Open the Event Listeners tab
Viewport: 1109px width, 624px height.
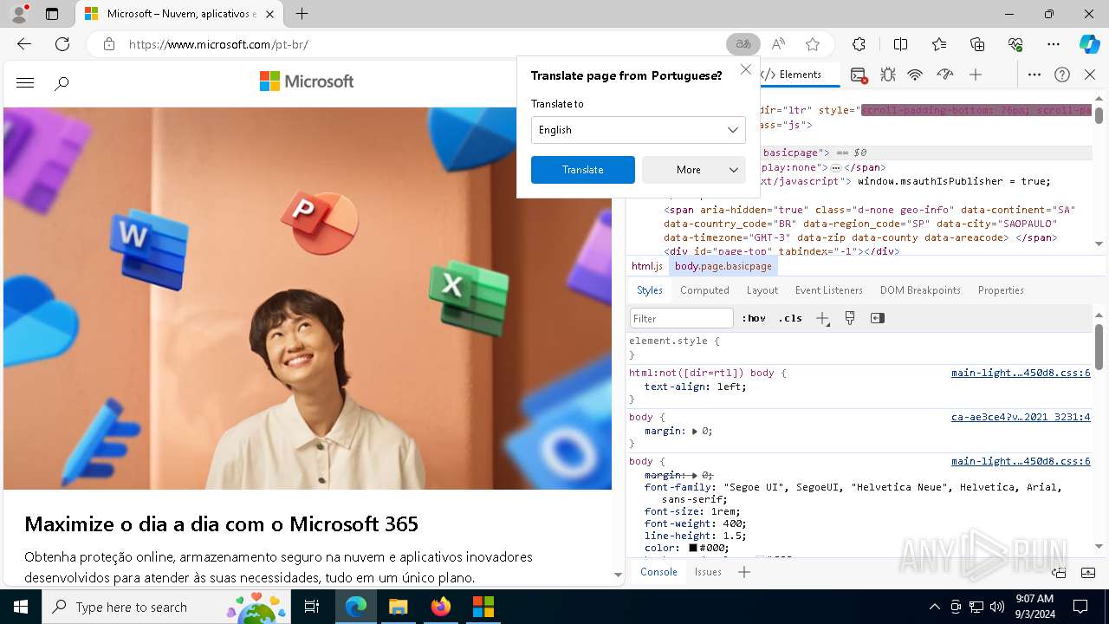pyautogui.click(x=829, y=290)
